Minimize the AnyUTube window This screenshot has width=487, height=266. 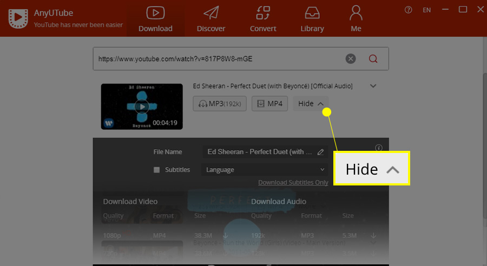[445, 10]
